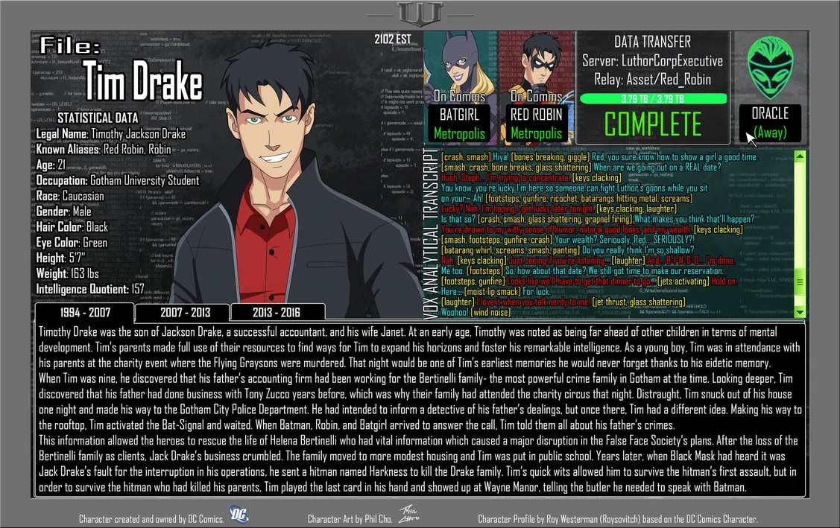Click 'Character Art by Phil Cho' credit
The image size is (840, 528).
[x=350, y=519]
